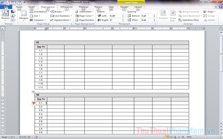
Task: Open the Margins menu
Action: click(x=24, y=16)
